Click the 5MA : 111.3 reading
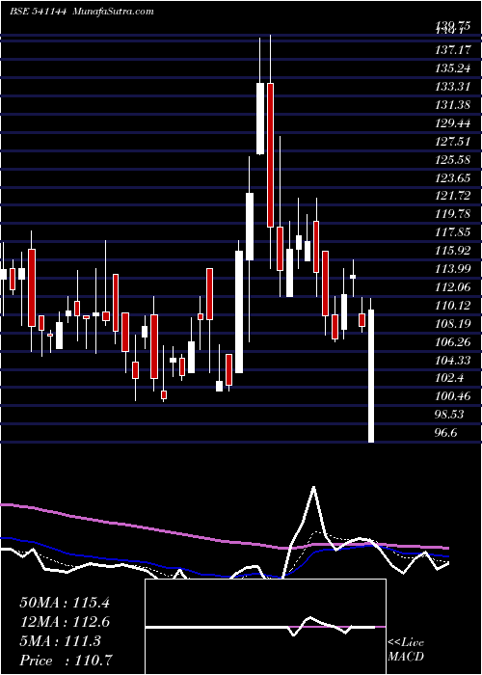Viewport: 482px width, 675px height. [61, 641]
